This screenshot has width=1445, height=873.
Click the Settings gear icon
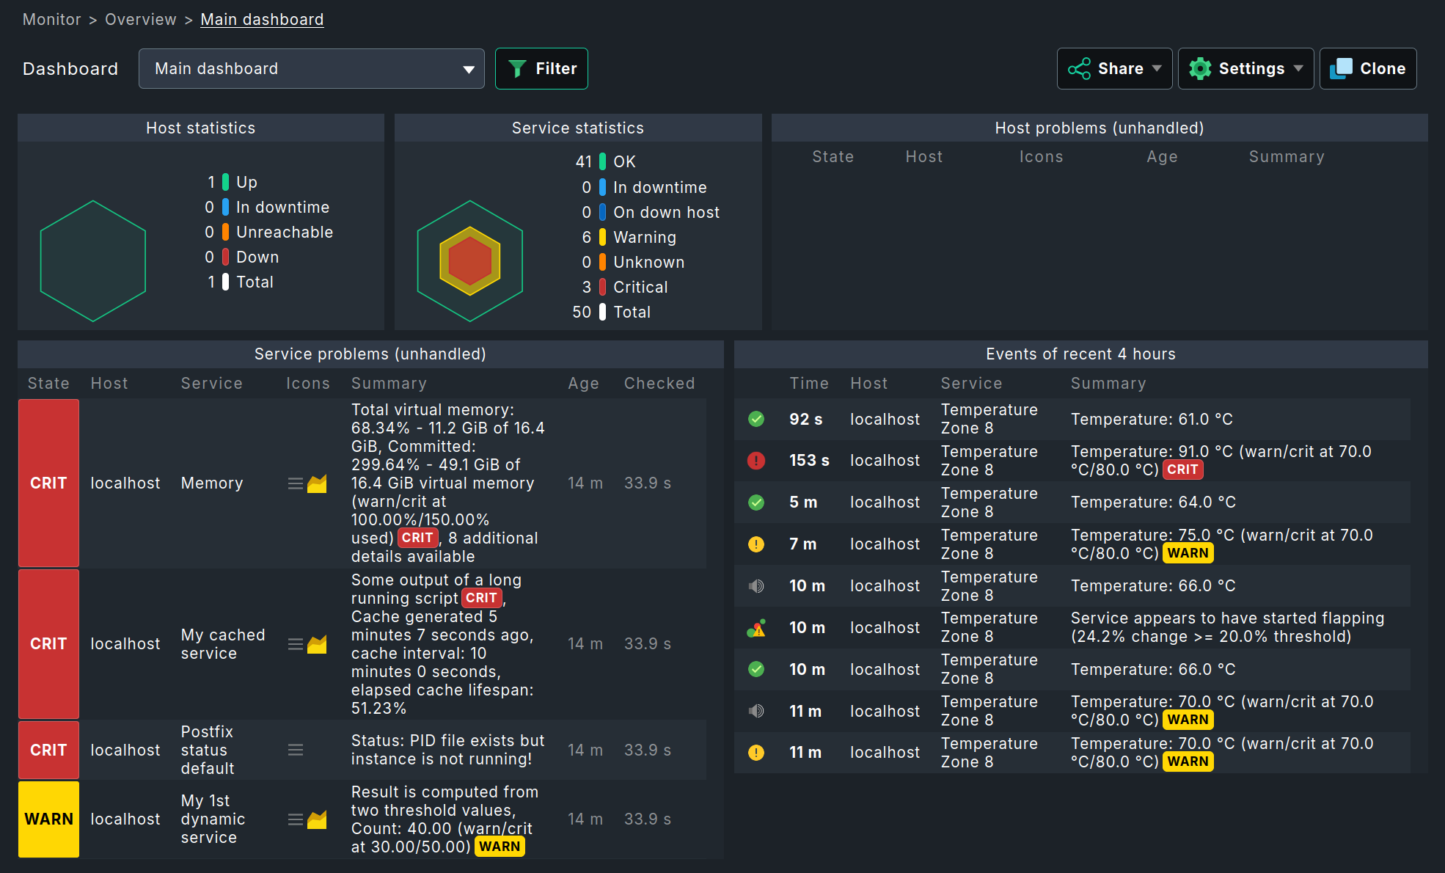(x=1200, y=68)
